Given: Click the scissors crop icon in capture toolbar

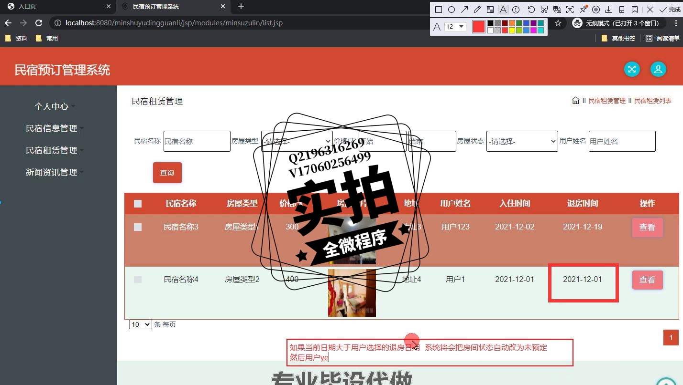Looking at the screenshot, I should [x=544, y=10].
